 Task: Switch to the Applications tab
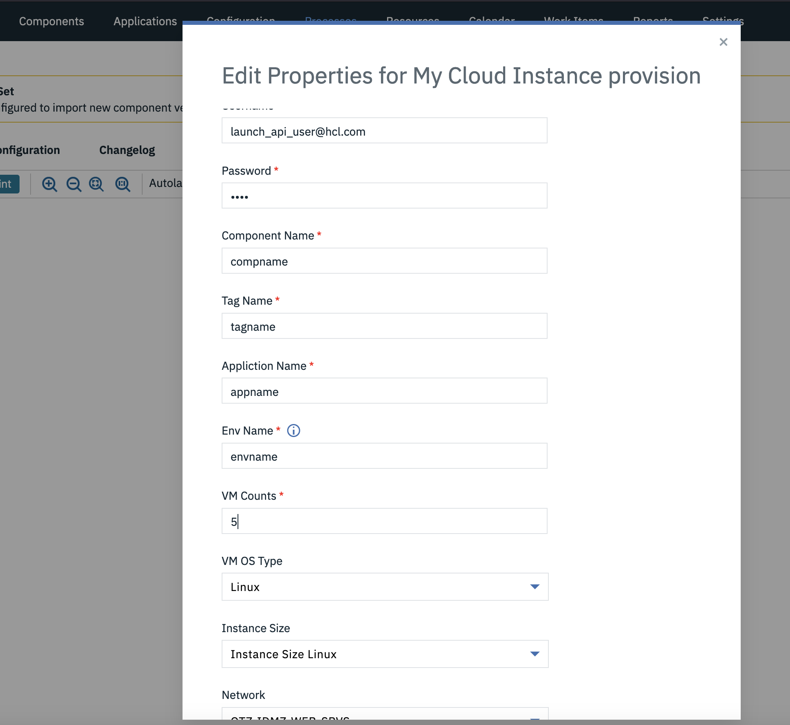[x=145, y=21]
